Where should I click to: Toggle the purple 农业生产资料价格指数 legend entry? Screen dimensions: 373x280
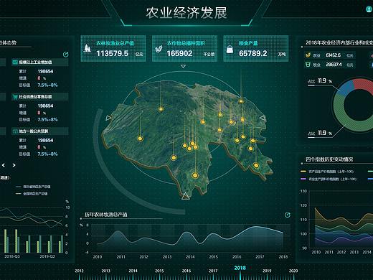[328, 179]
